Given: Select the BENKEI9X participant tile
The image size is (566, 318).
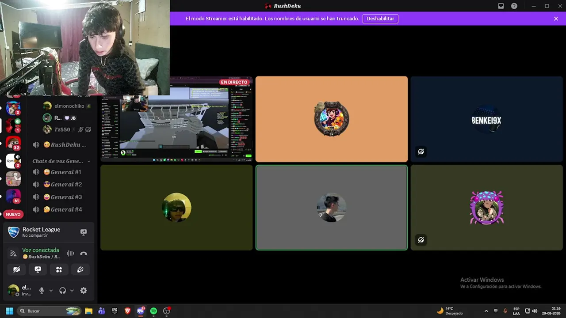Looking at the screenshot, I should (x=486, y=119).
